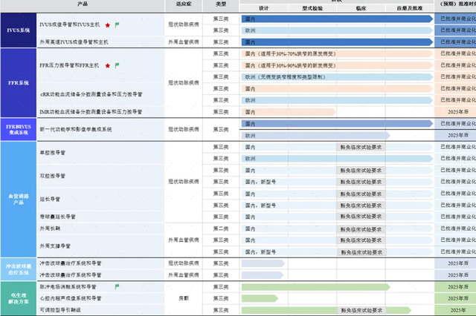Click the green flag beside 脉冲电场消融系统和导管
Image resolution: width=476 pixels, height=316 pixels.
click(x=117, y=286)
